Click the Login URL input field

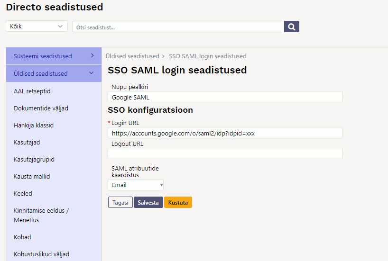(225, 133)
